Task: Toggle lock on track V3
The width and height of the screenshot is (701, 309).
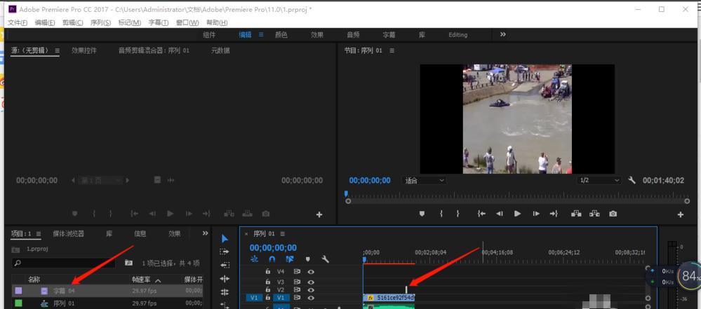Action: point(268,282)
